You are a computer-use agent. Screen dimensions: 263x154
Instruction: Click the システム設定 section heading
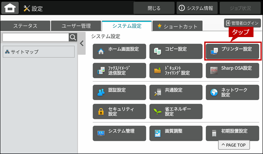[106, 36]
